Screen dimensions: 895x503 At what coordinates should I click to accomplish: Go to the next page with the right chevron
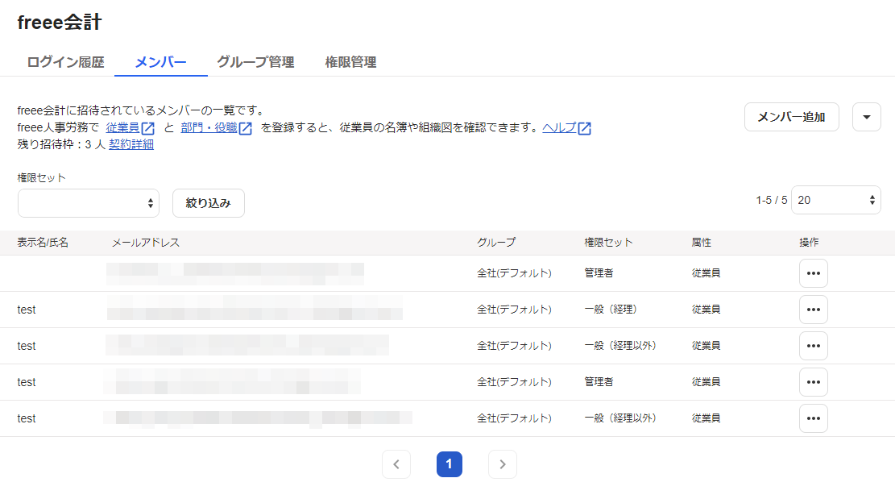[503, 464]
